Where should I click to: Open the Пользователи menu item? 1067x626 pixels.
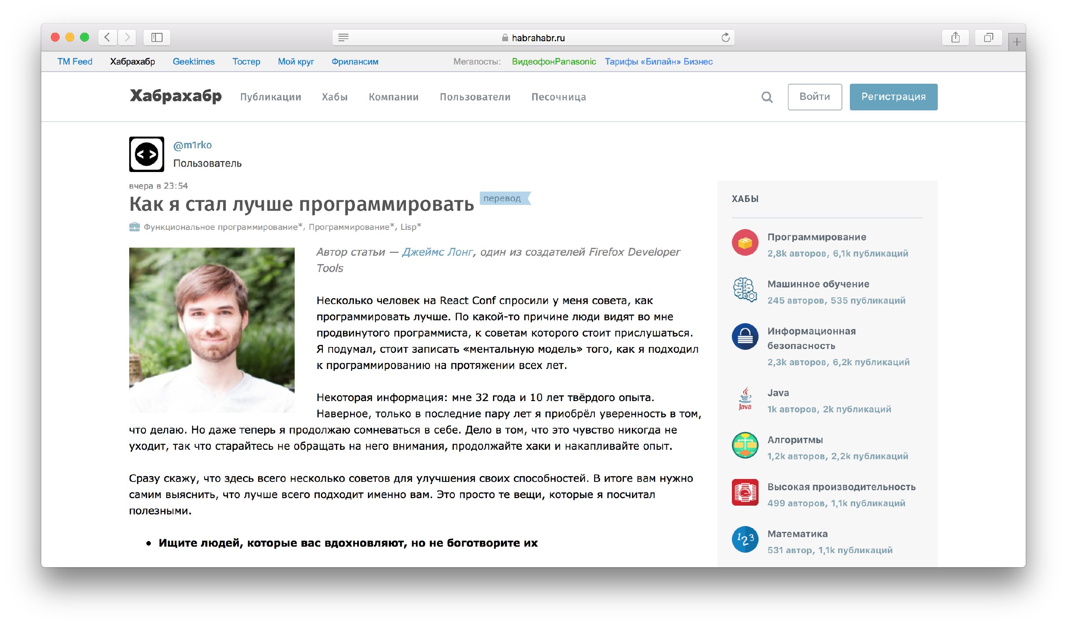(x=475, y=97)
